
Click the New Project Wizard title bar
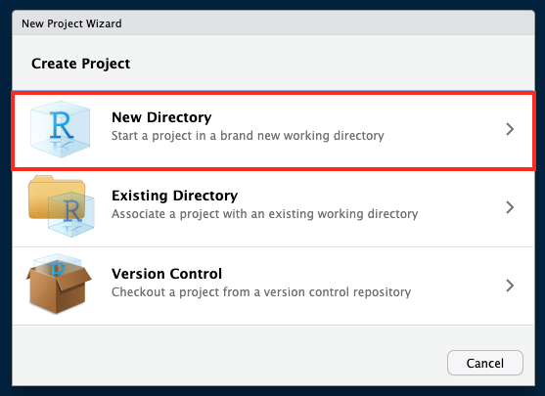click(273, 22)
